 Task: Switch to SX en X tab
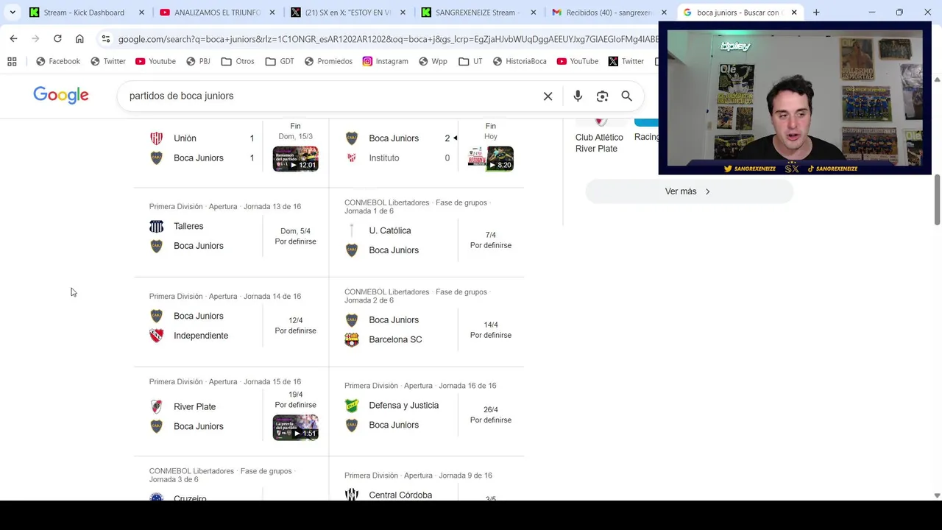[x=347, y=13]
